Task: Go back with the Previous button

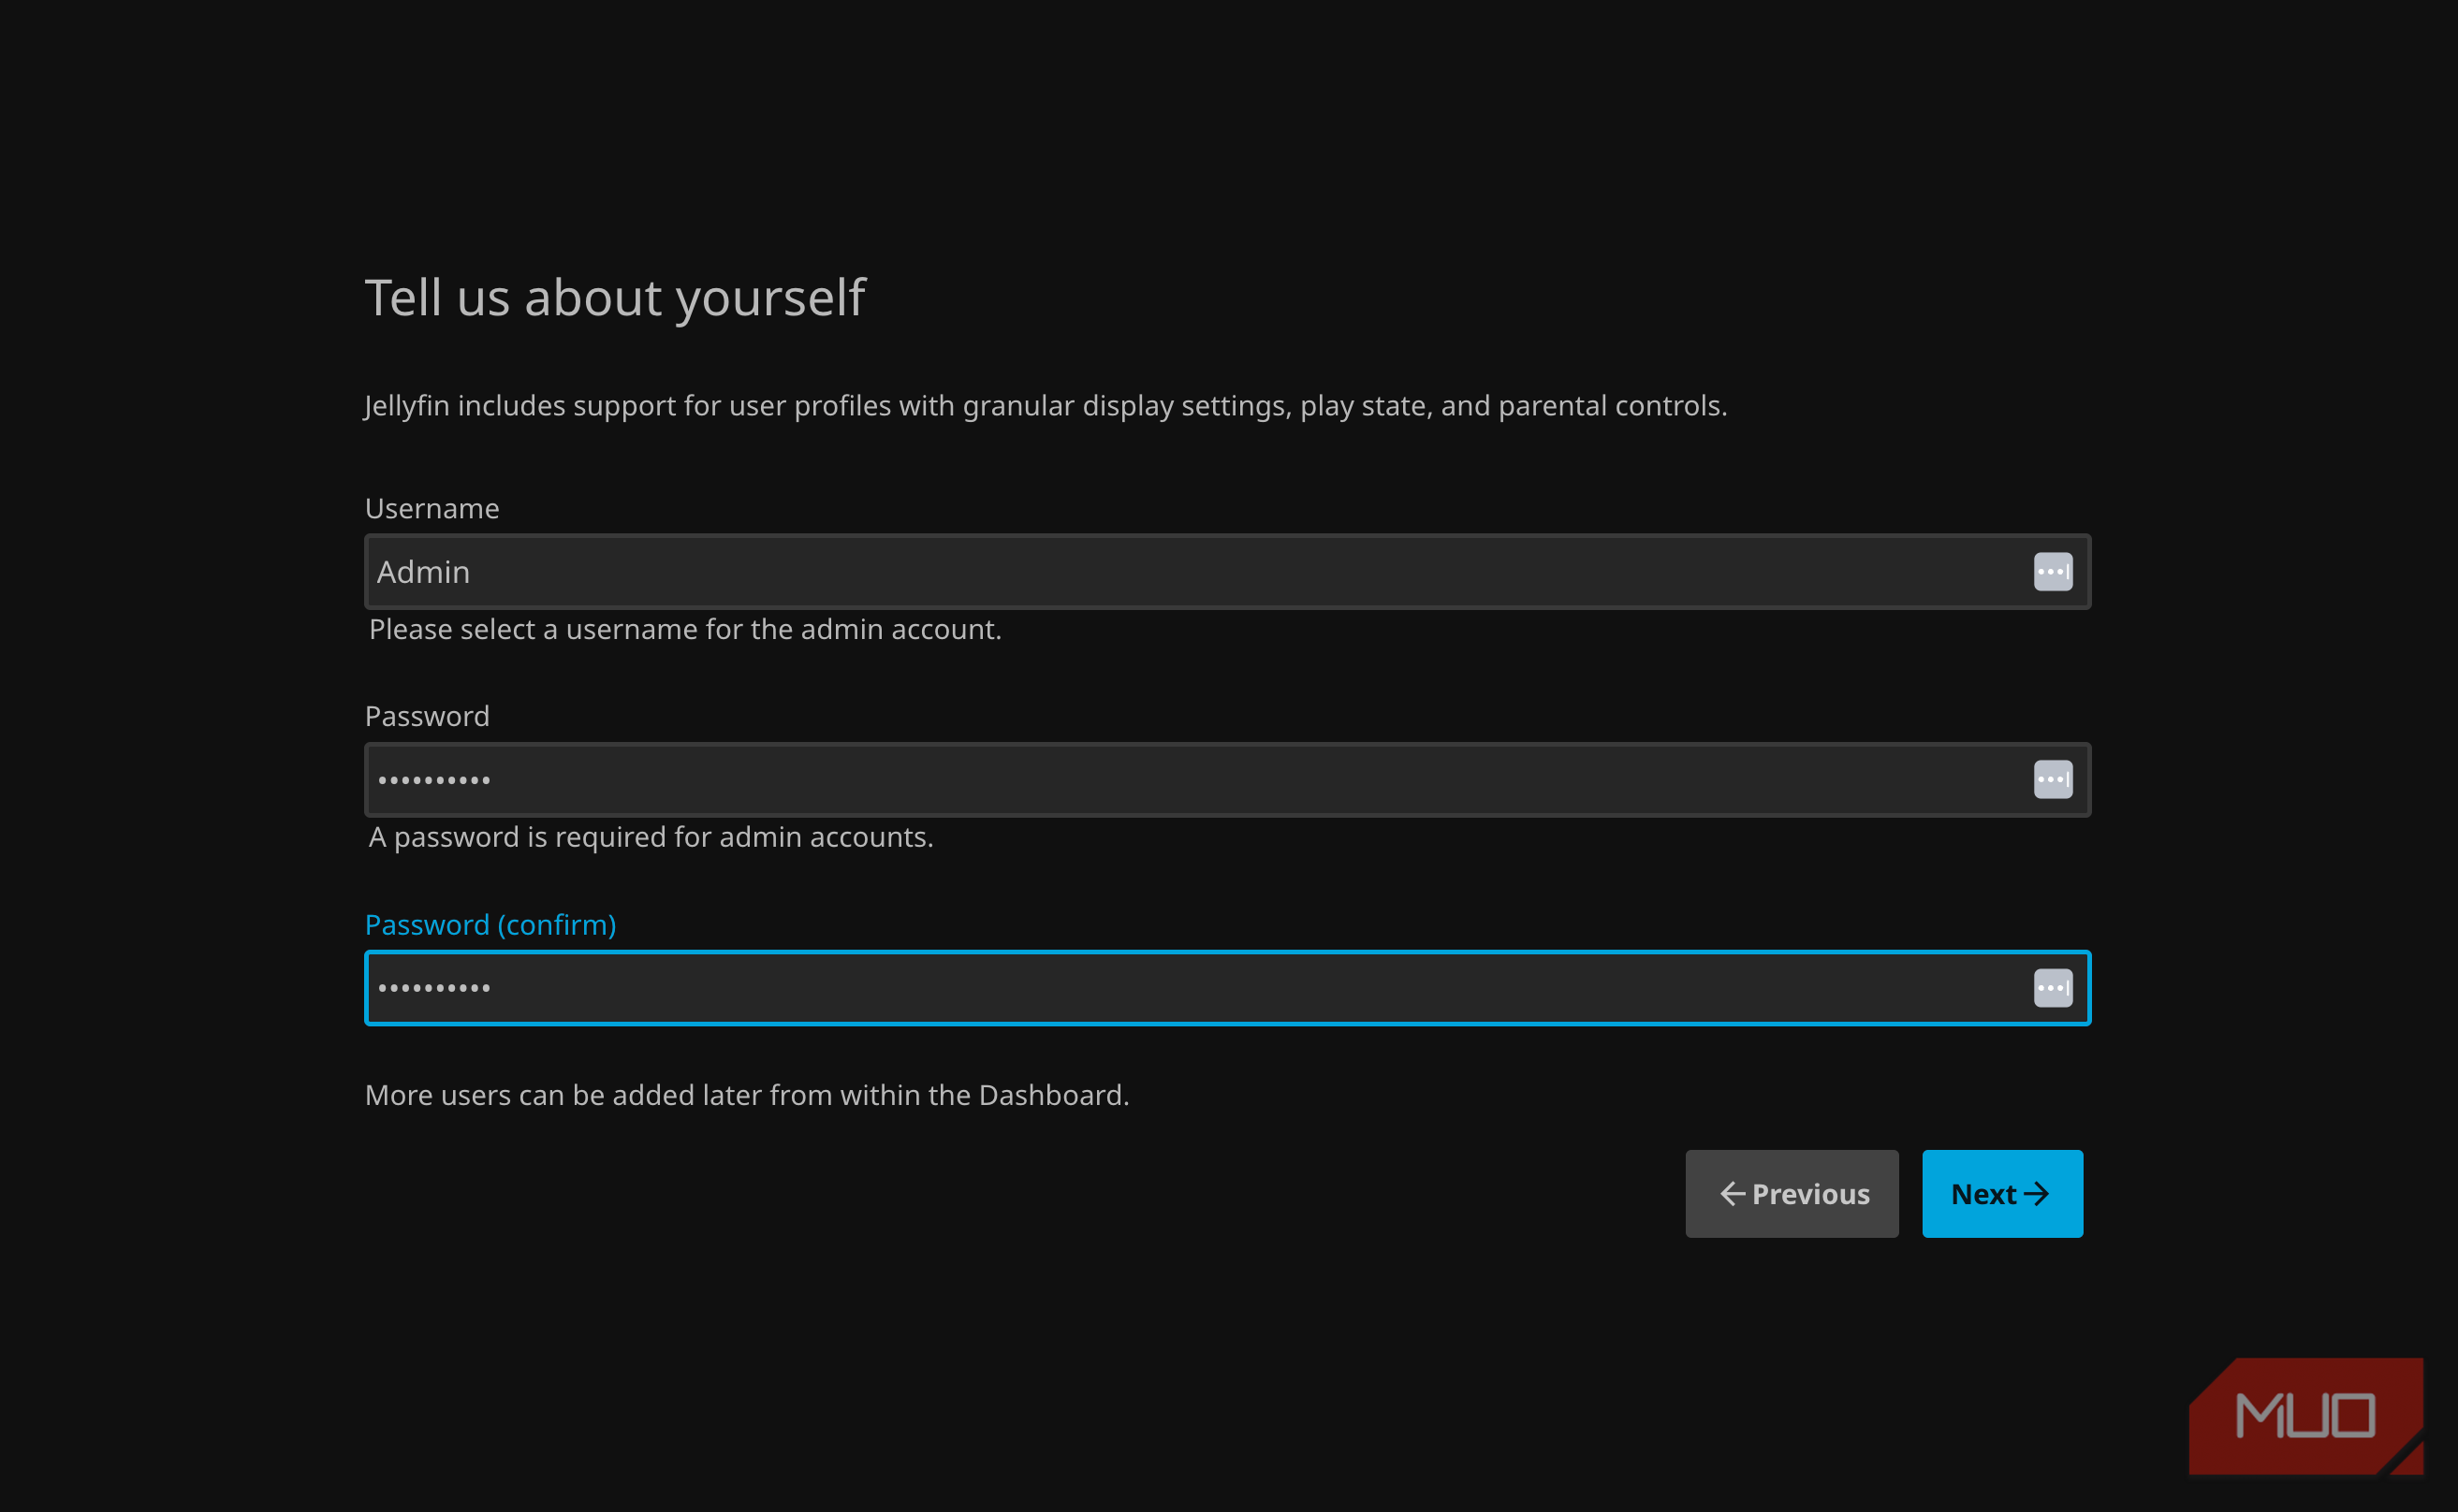Action: [x=1792, y=1194]
